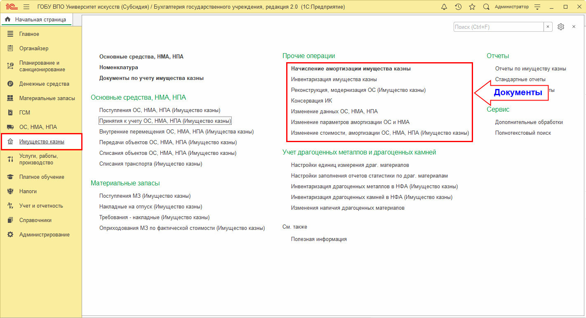Open Передачи объектов ОС, НМА, НПА
The image size is (586, 318).
click(x=168, y=143)
